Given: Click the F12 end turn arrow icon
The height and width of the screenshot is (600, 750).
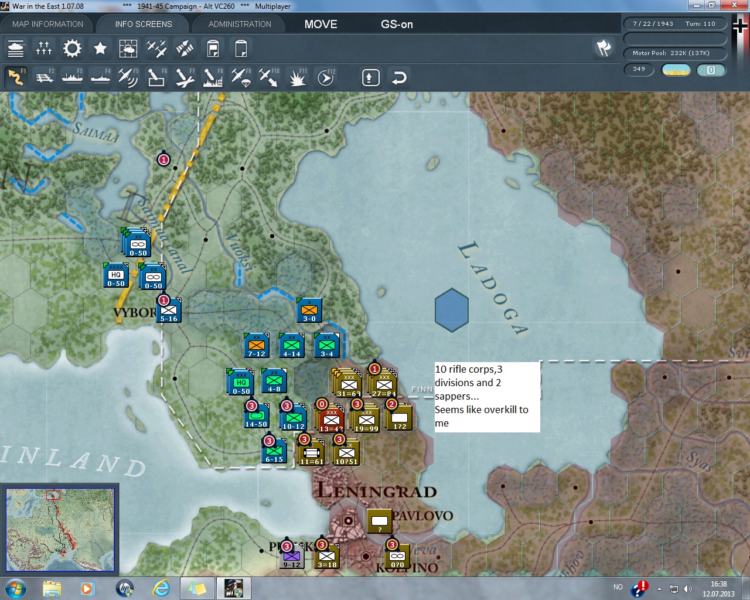Looking at the screenshot, I should (326, 77).
